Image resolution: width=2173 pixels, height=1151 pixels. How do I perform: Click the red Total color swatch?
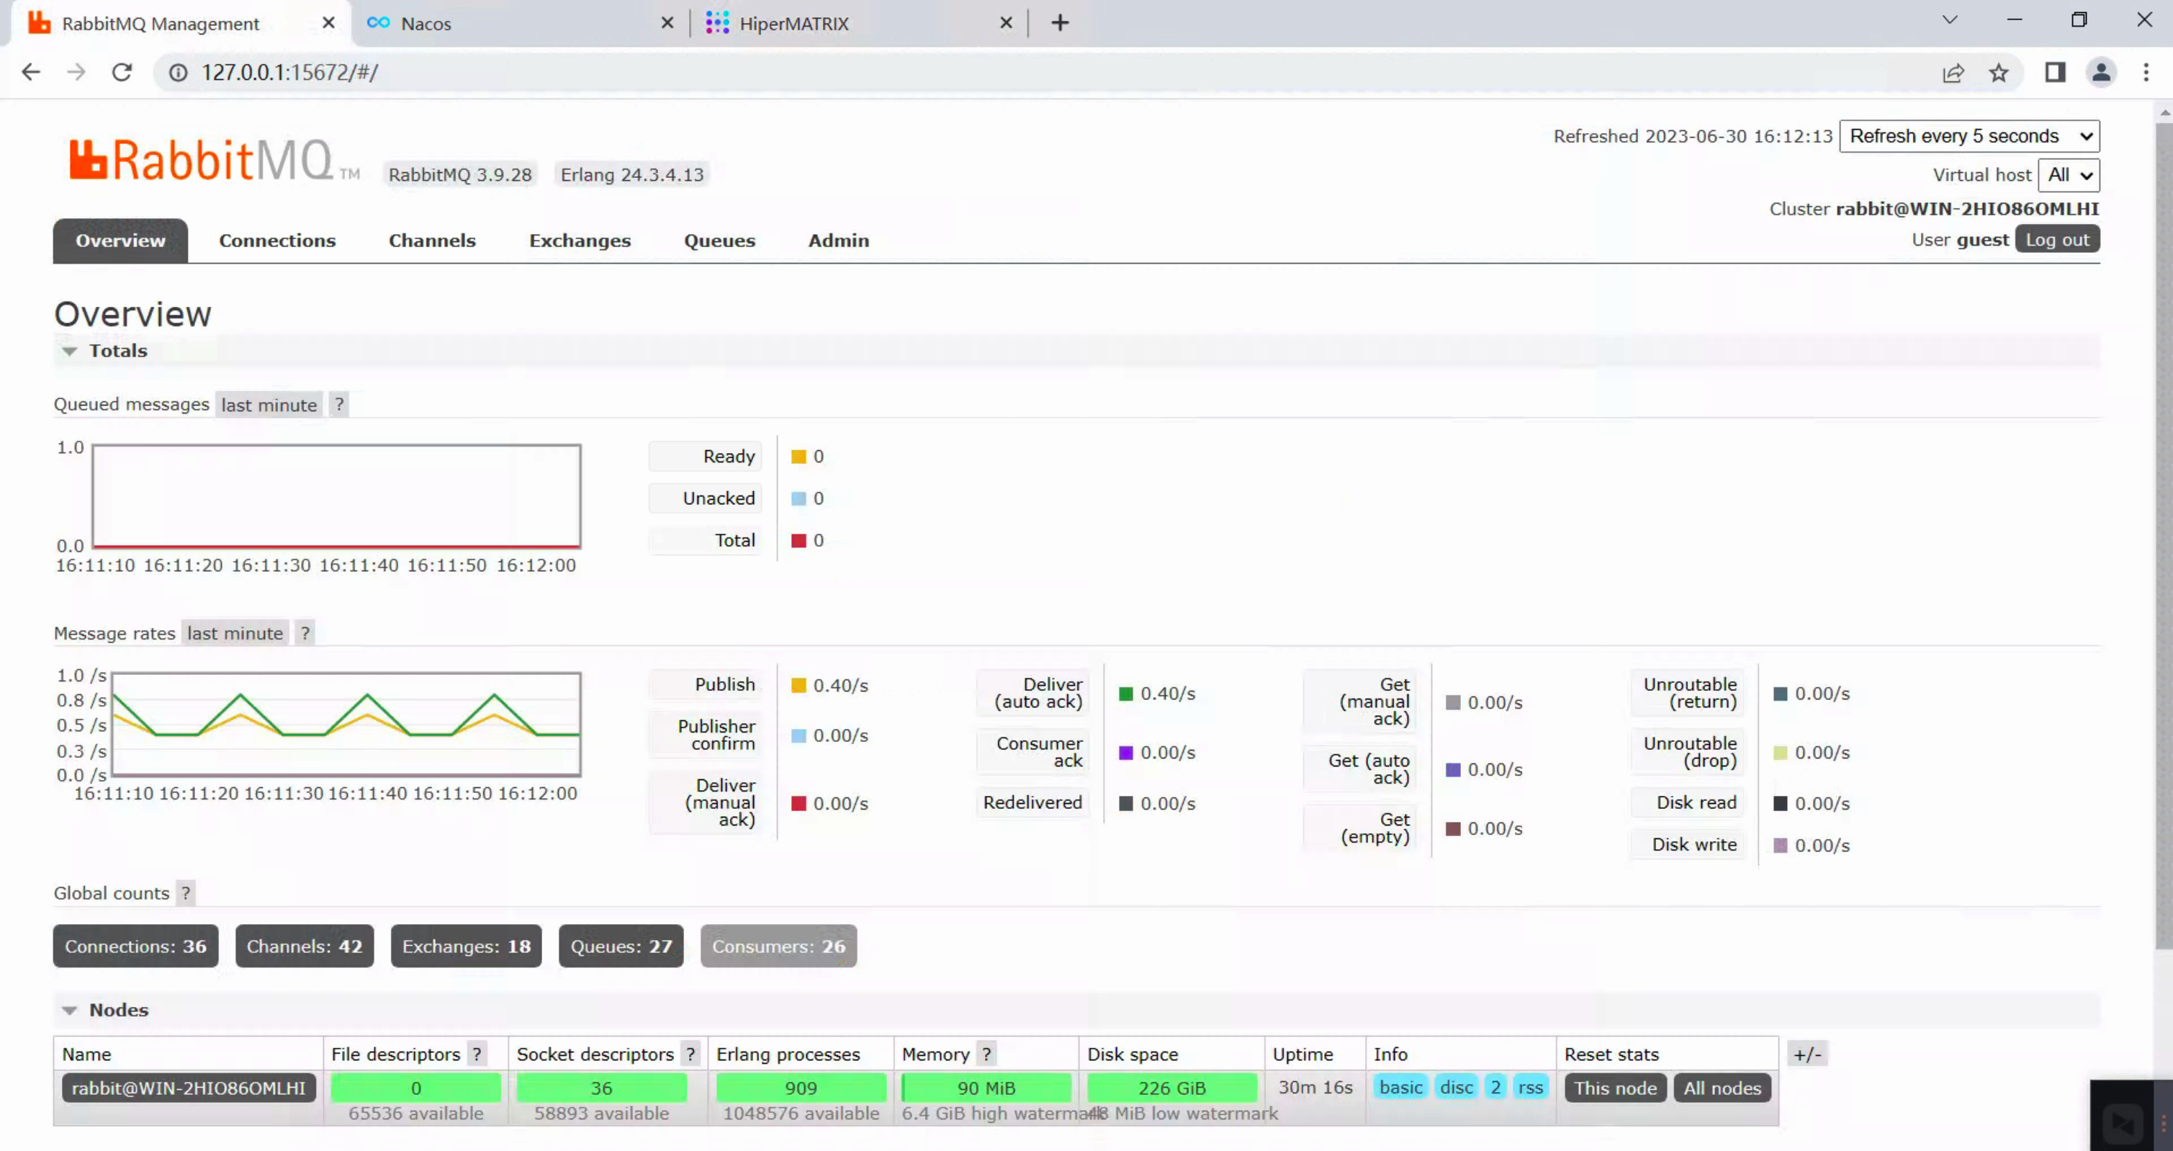point(798,541)
